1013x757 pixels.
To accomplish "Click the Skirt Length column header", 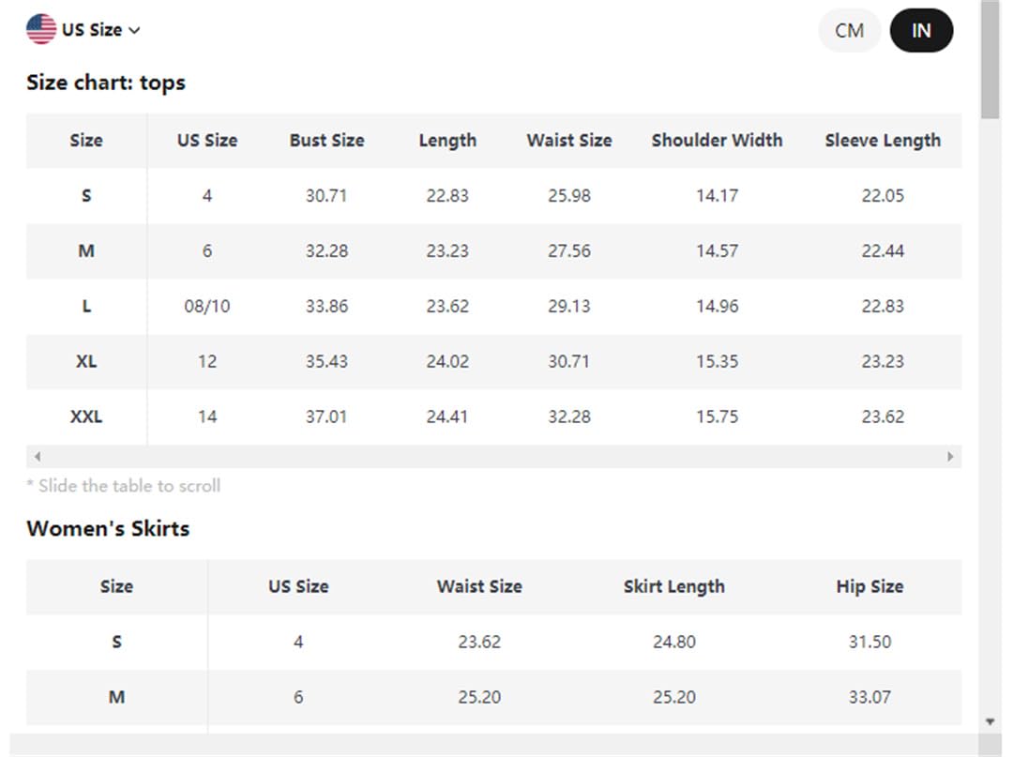I will (673, 586).
